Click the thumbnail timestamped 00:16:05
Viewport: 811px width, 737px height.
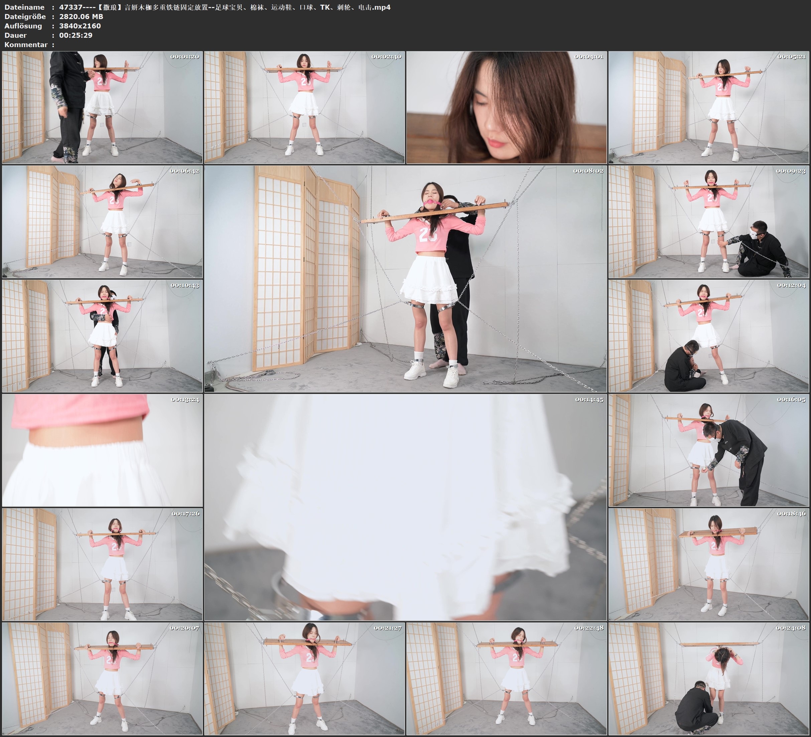tap(709, 450)
